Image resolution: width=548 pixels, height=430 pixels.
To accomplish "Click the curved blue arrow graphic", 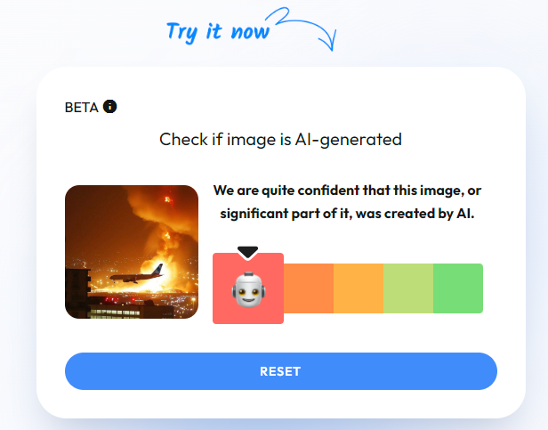I will tap(302, 29).
